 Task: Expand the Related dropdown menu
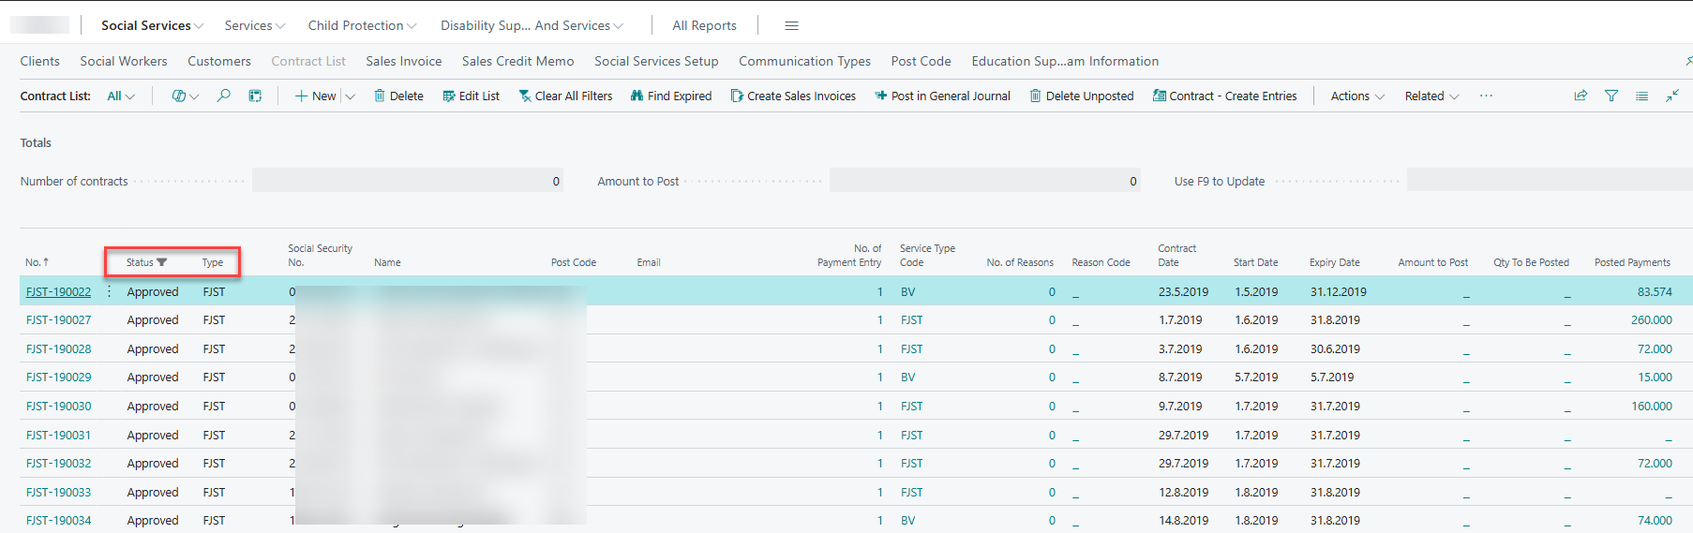pyautogui.click(x=1431, y=96)
